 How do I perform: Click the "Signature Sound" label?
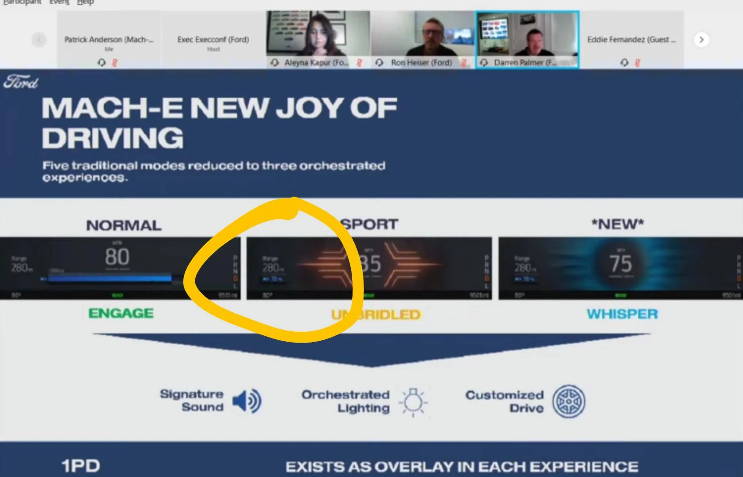(192, 400)
